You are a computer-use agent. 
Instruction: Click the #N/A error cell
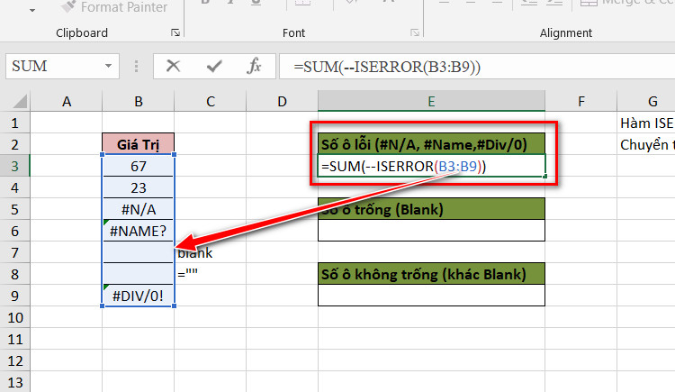[139, 209]
